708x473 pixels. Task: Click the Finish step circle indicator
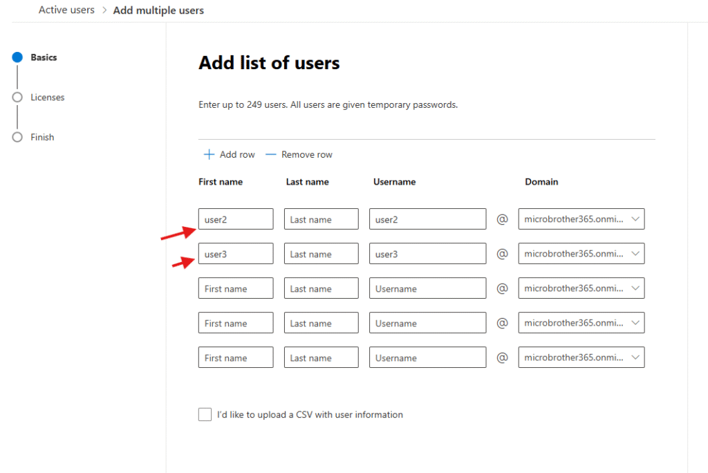(x=17, y=137)
